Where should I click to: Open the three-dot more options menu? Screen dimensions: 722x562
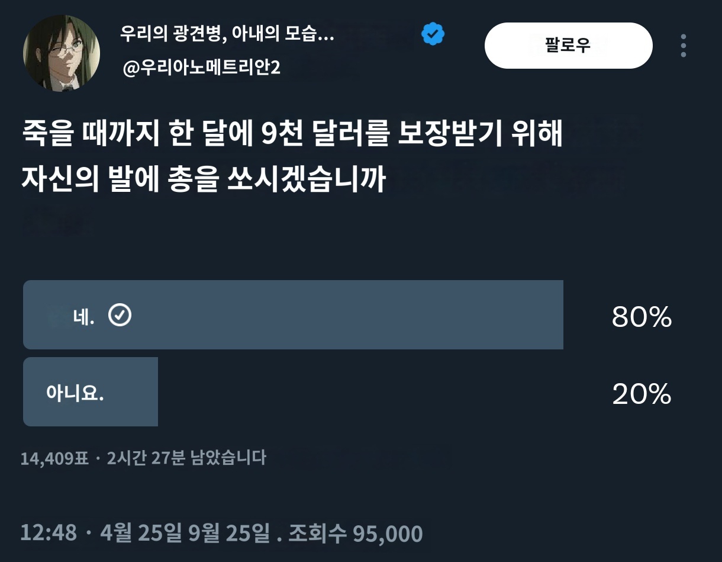tap(684, 46)
